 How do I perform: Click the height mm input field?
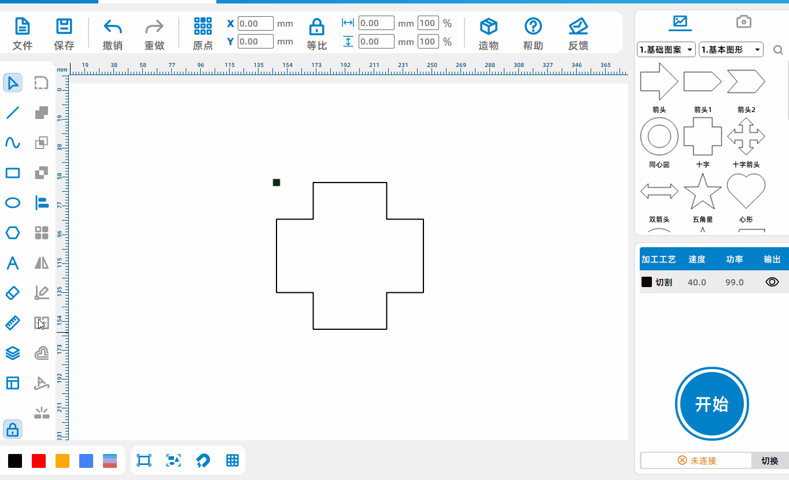click(377, 42)
